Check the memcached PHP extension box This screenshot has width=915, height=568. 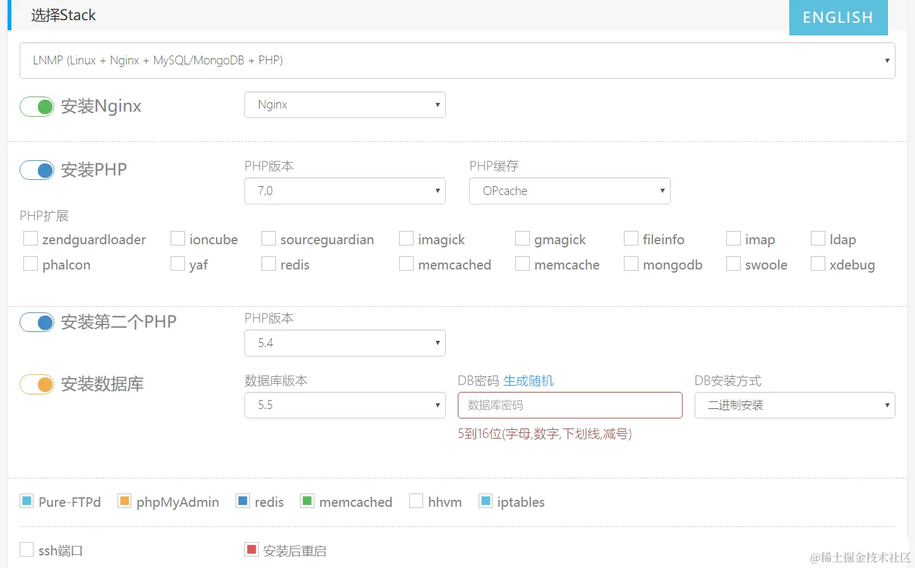(406, 263)
